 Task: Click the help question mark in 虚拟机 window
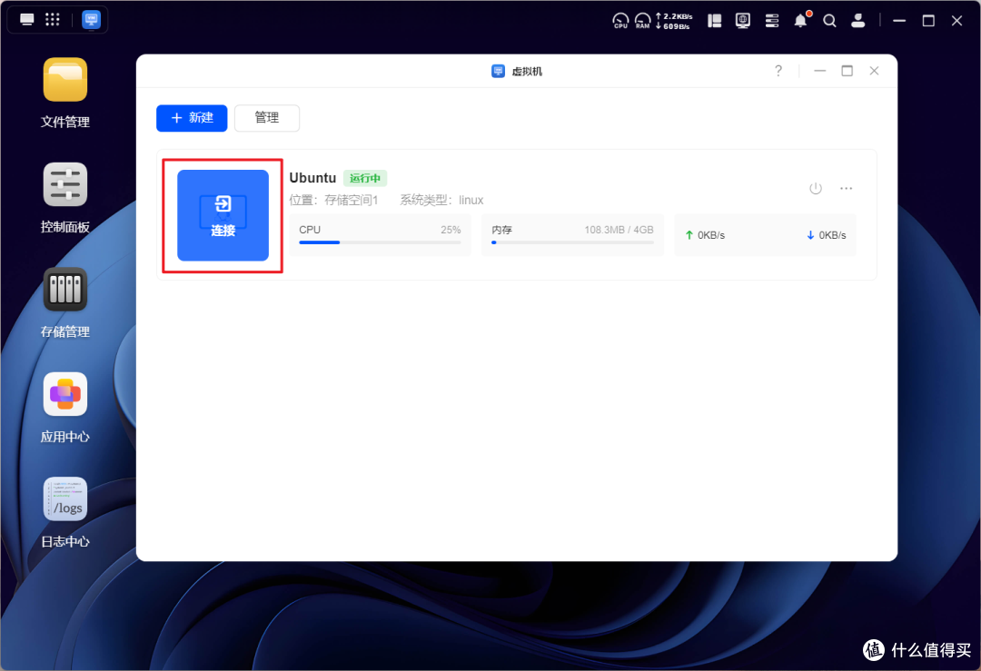(778, 71)
